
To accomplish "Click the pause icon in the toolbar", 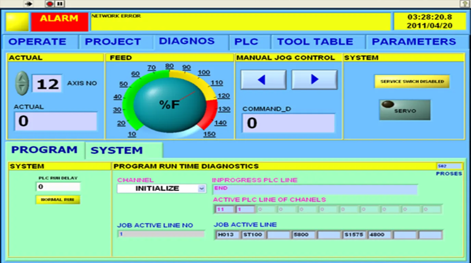I will (60, 4).
